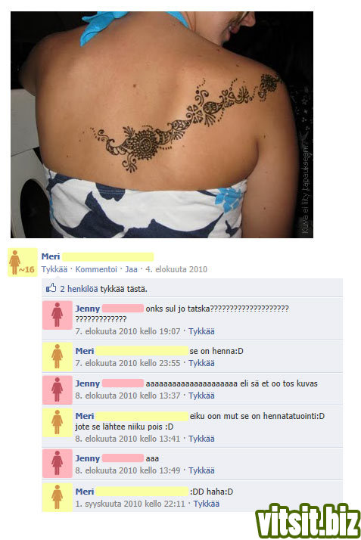Open Jenny's avatar beside 'aaa' comment
This screenshot has width=361, height=540.
[58, 463]
